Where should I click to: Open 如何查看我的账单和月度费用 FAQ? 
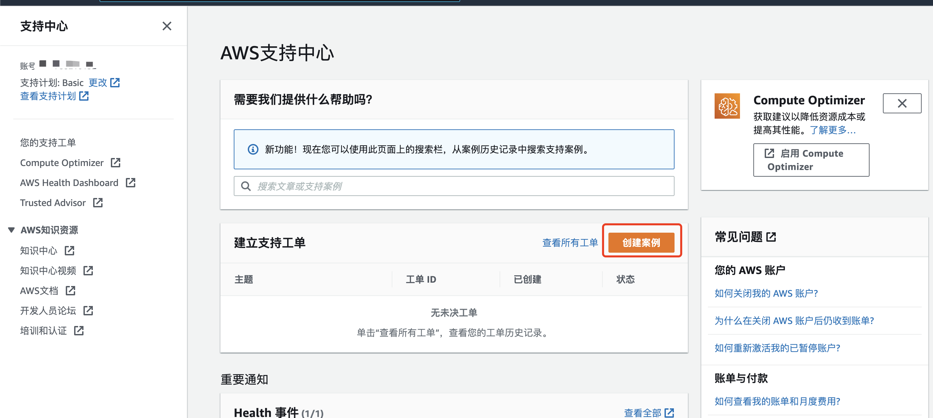point(777,401)
